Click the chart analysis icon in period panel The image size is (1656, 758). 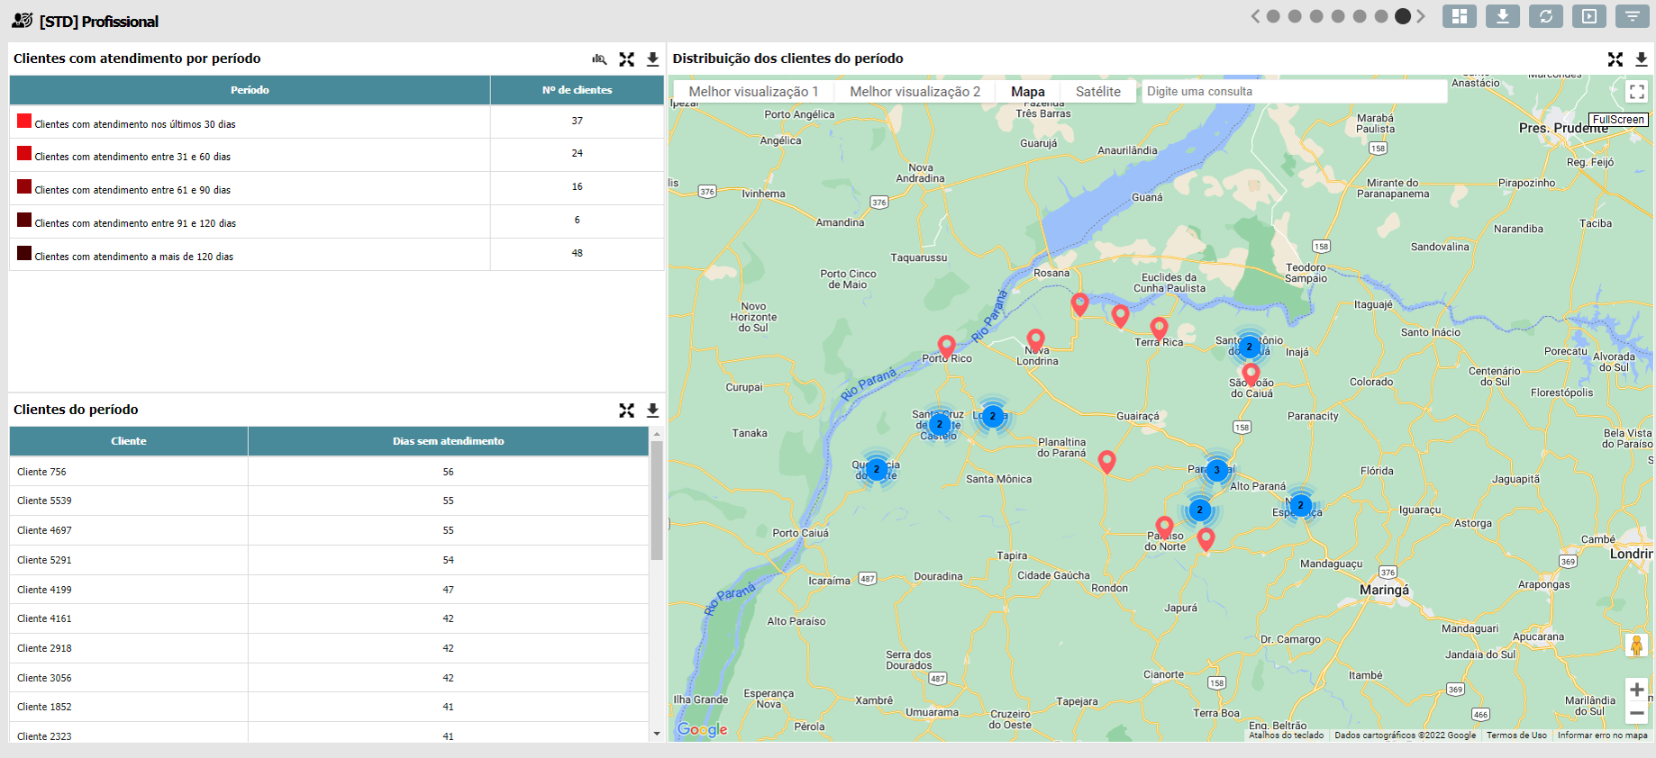coord(599,59)
